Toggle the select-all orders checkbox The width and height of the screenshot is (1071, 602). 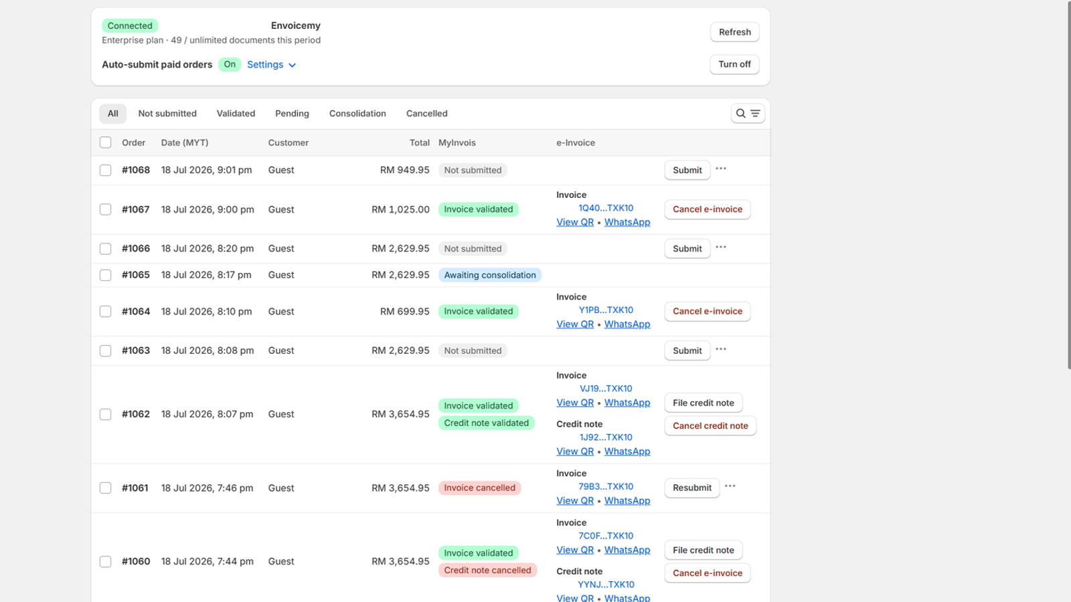[x=106, y=142]
